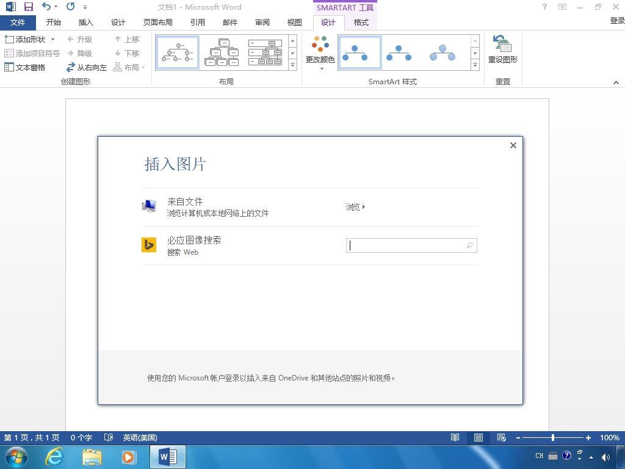Viewport: 625px width, 469px height.
Task: Collapse the ribbon with the arrow
Action: pyautogui.click(x=616, y=82)
